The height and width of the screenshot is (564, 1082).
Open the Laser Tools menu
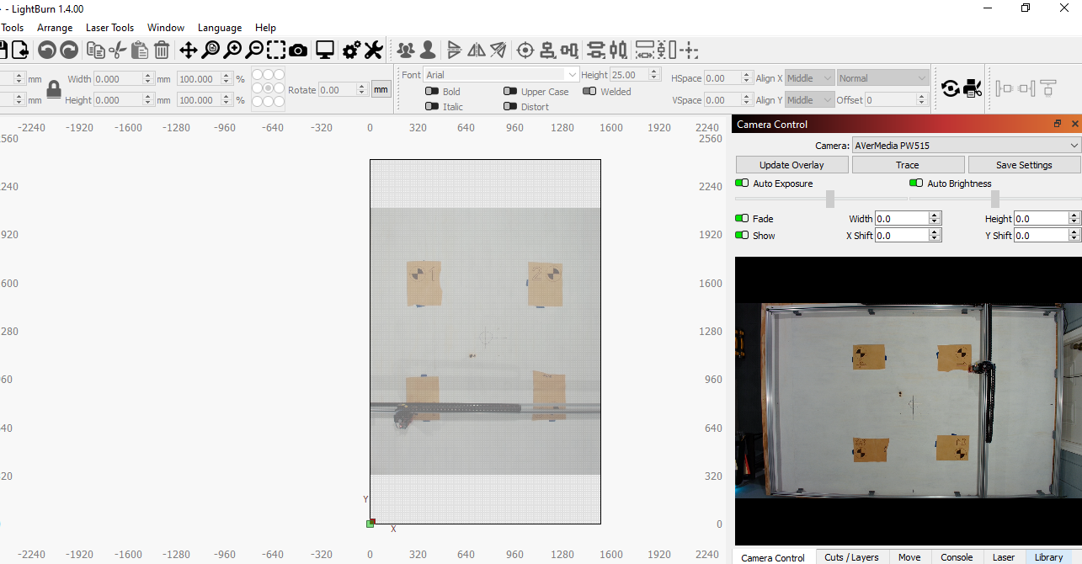click(109, 28)
